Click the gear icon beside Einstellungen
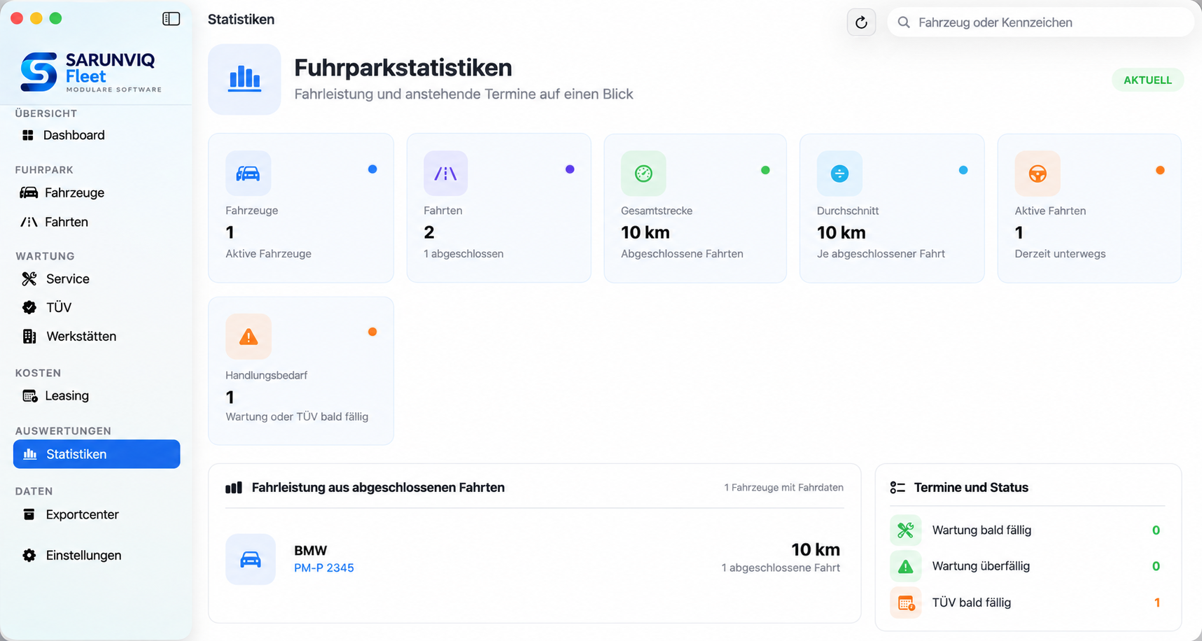 pos(29,555)
